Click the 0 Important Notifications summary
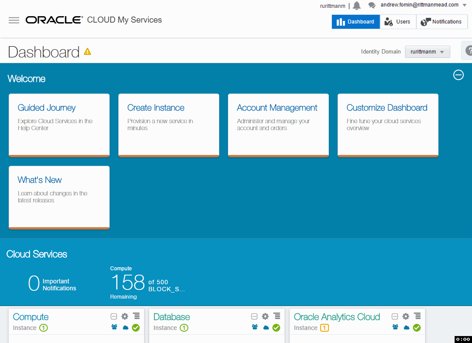This screenshot has width=472, height=343. (x=52, y=284)
